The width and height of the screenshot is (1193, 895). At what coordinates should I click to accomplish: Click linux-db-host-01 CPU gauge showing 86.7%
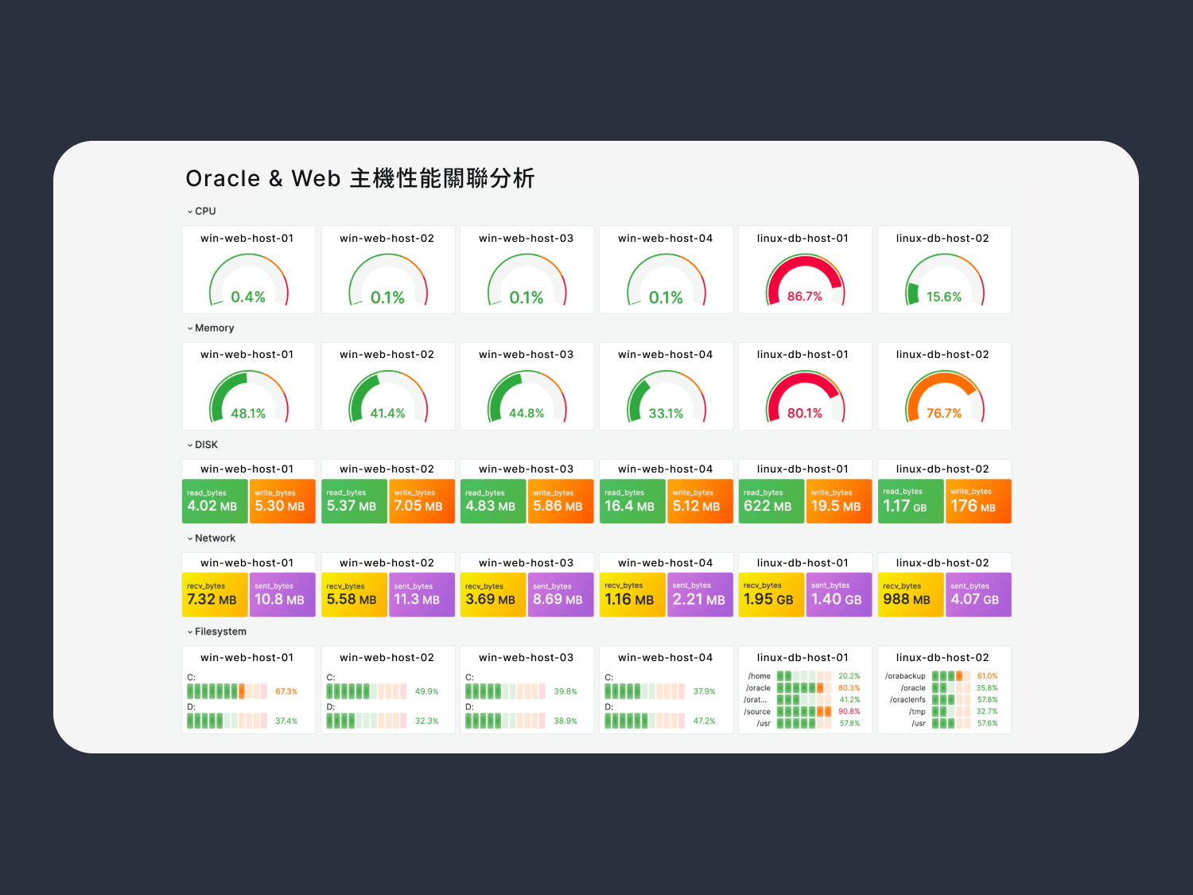tap(804, 281)
